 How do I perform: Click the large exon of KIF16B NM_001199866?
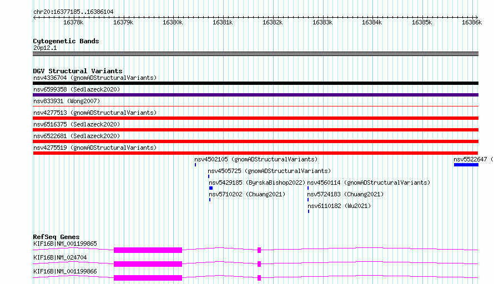(148, 278)
